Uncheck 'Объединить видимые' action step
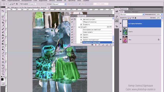 (72, 22)
